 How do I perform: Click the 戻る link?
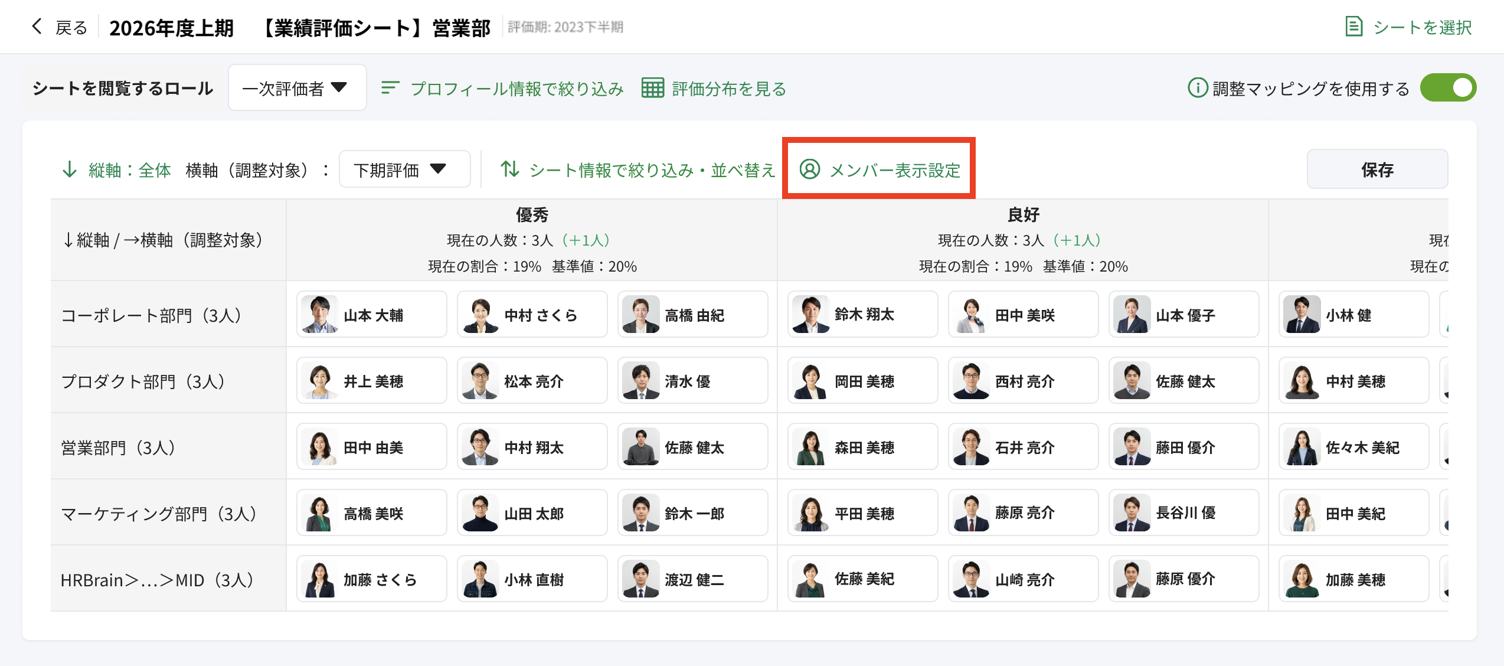tap(71, 27)
